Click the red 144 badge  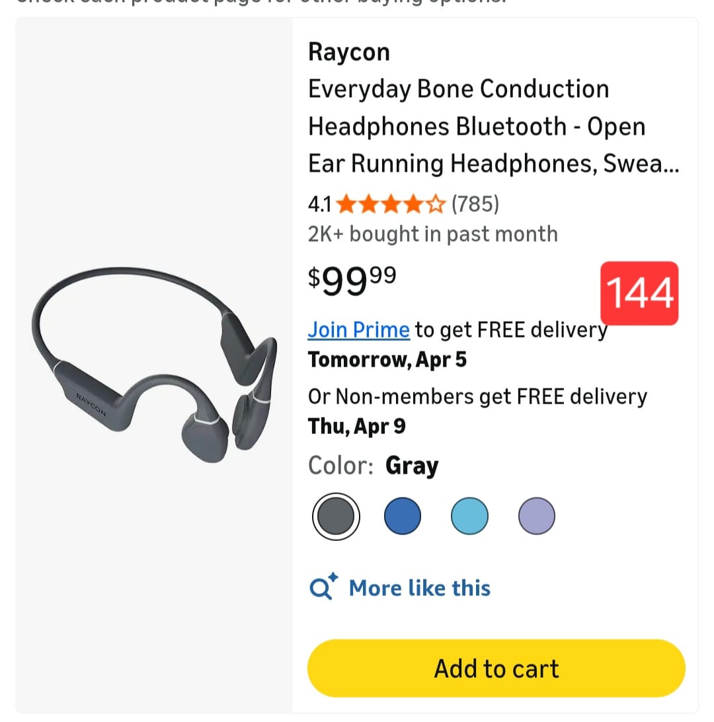[x=639, y=293]
